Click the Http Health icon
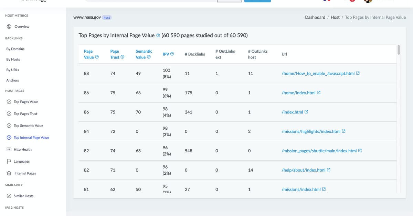This screenshot has height=216, width=413. 9,150
